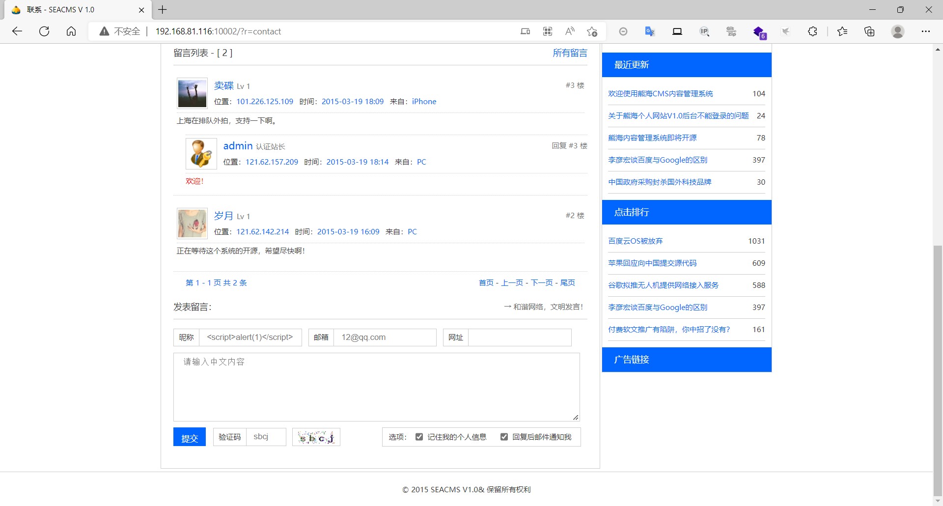Open article 中国政府采购封杀国外科技品牌

coord(660,182)
